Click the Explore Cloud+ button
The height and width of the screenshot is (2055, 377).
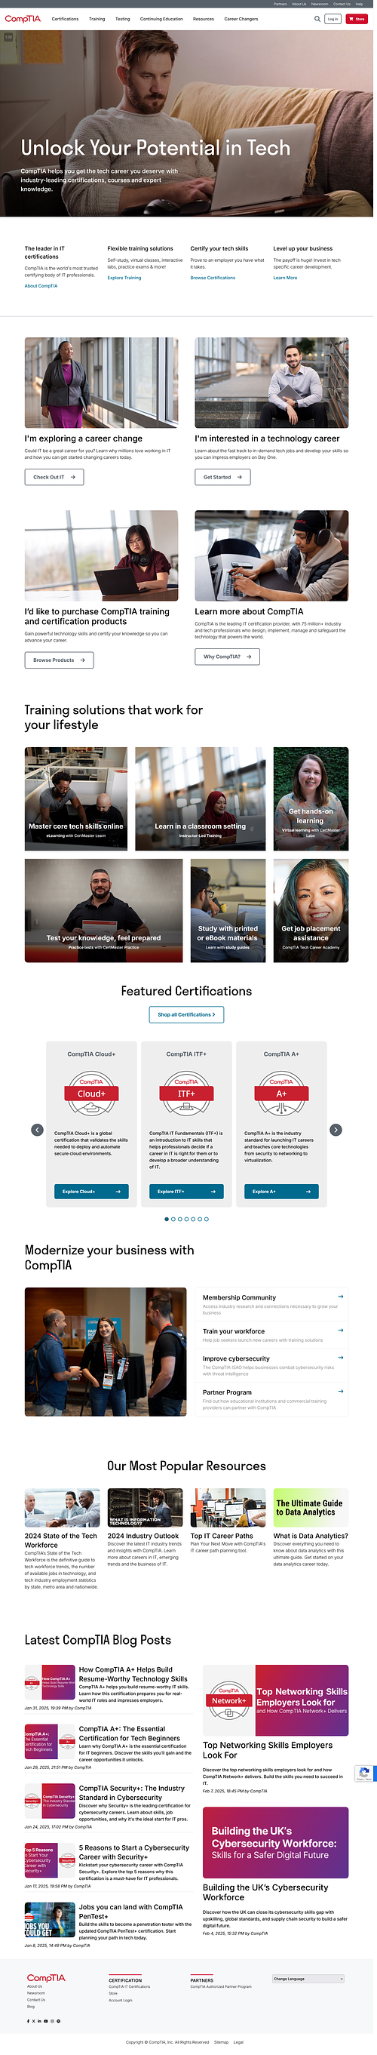tap(92, 1191)
